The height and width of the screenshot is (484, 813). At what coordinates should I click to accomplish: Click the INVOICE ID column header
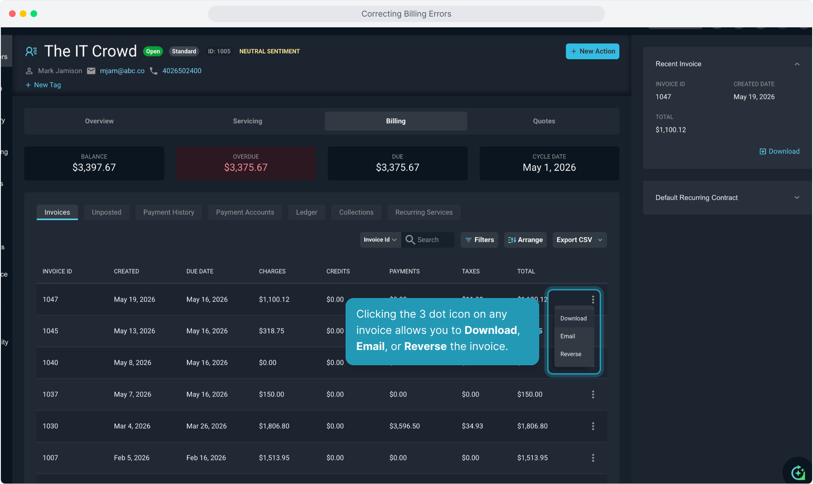coord(57,272)
